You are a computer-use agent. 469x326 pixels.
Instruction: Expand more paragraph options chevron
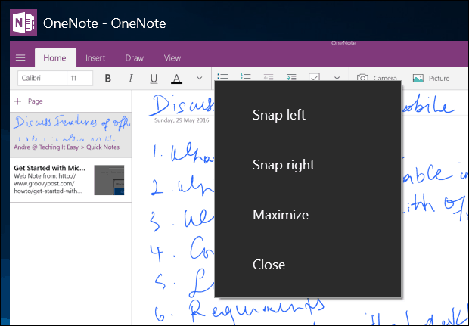tap(337, 78)
